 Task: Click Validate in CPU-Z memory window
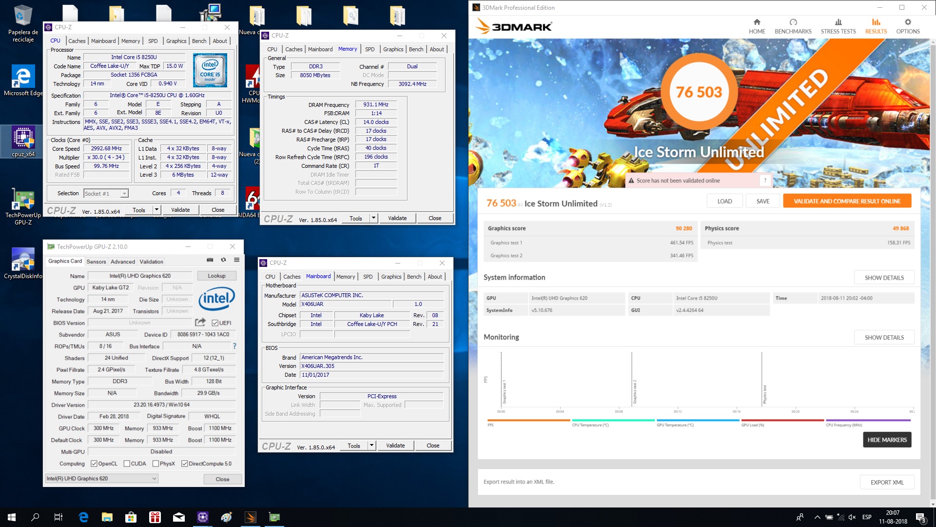(397, 218)
